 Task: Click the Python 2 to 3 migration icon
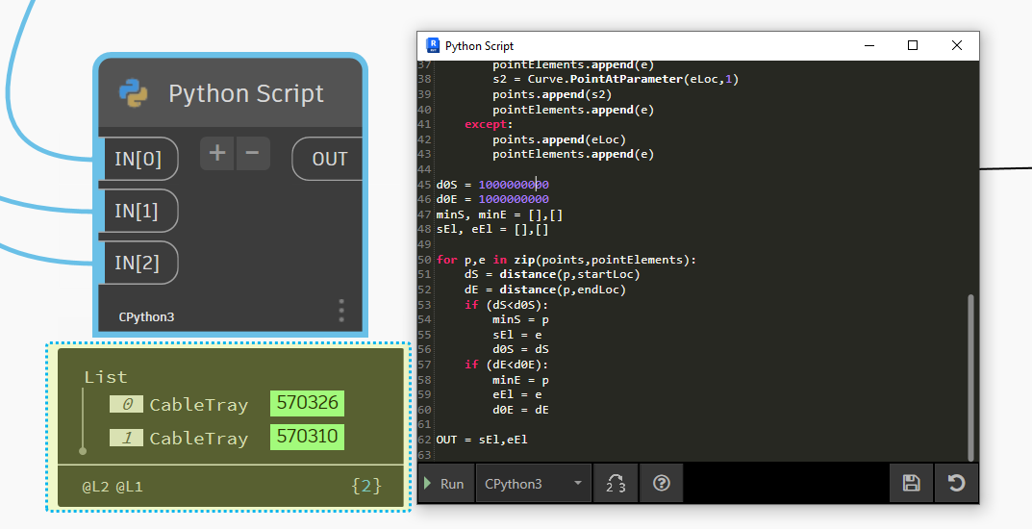(x=616, y=484)
